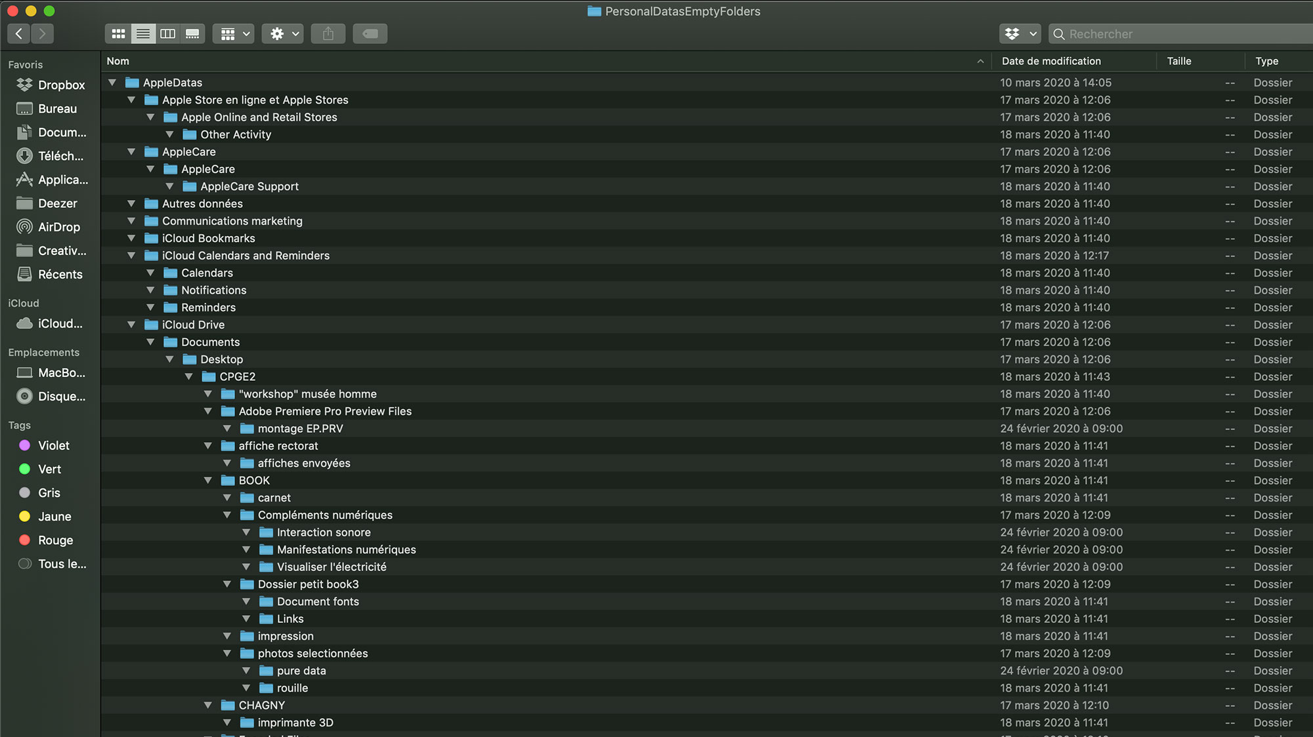The width and height of the screenshot is (1313, 737).
Task: Select the MacBook location in sidebar
Action: coord(51,372)
